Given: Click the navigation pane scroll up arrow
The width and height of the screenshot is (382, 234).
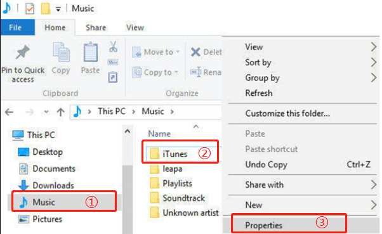Looking at the screenshot, I should click(127, 132).
